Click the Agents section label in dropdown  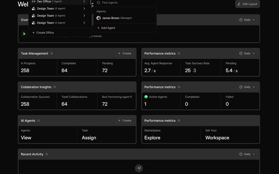point(101,11)
